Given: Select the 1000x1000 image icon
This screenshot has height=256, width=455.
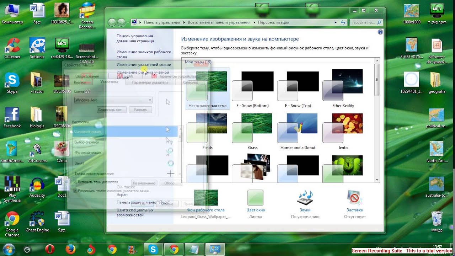Looking at the screenshot, I should pyautogui.click(x=412, y=14).
